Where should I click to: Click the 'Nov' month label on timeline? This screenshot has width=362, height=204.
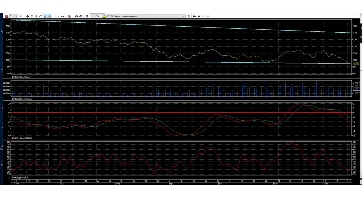276,183
